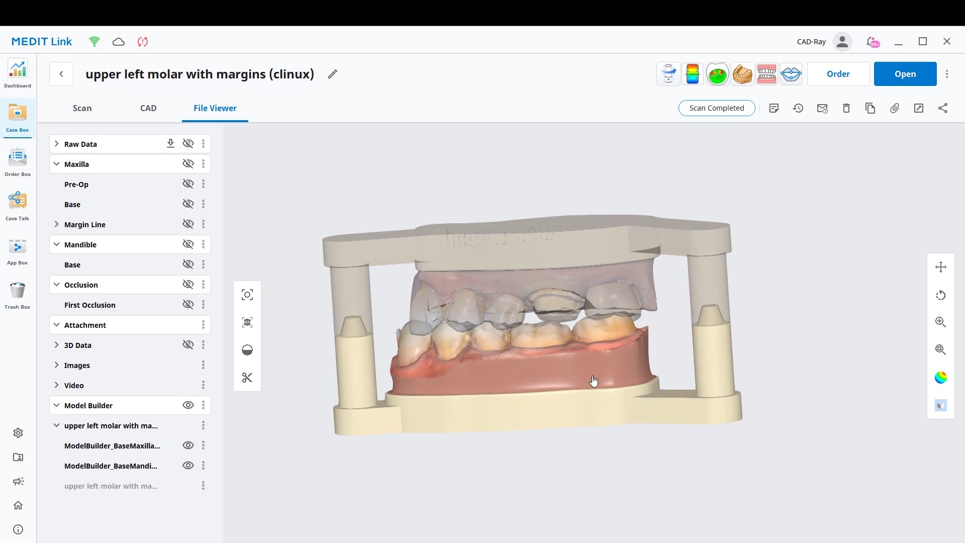Click the zoom in magnifier tool

click(941, 322)
